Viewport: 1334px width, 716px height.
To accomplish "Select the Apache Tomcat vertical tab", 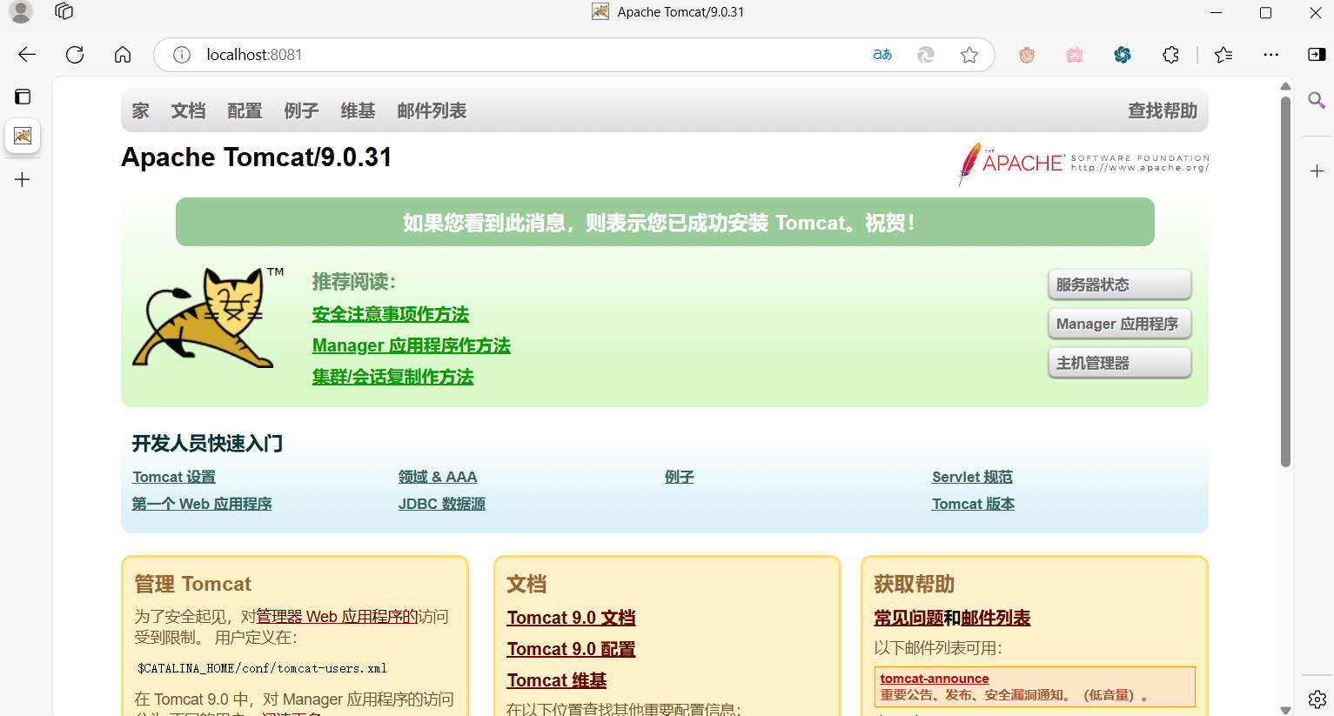I will (x=23, y=136).
